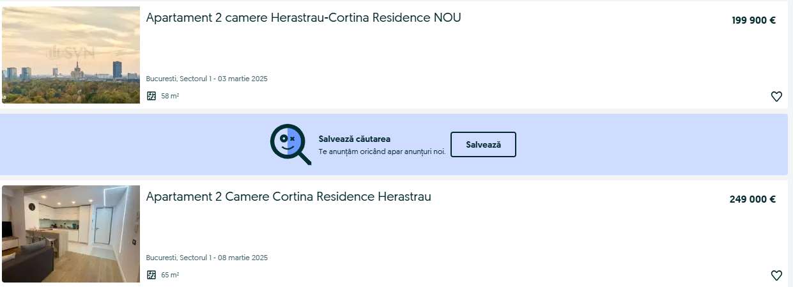The width and height of the screenshot is (793, 287).
Task: Click the location line dated 03 martie 2025
Action: tap(207, 79)
